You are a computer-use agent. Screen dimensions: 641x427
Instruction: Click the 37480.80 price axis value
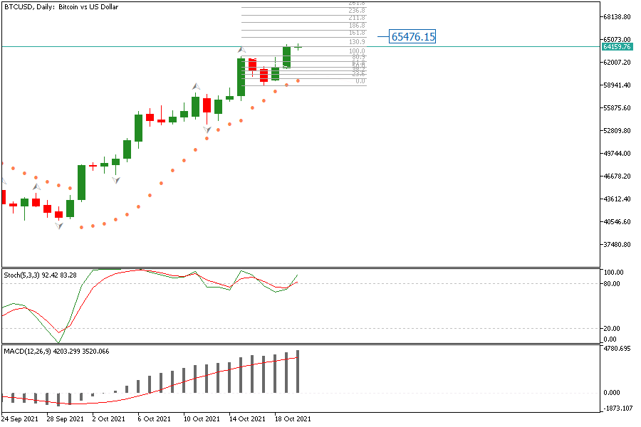click(x=617, y=245)
